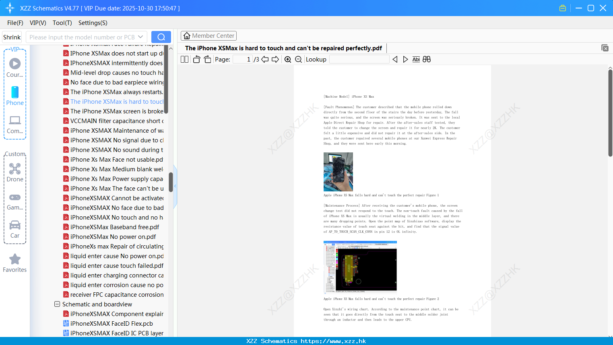Open 'iPhoneXSMAX FaceID IC PCB layer' file

coord(114,333)
